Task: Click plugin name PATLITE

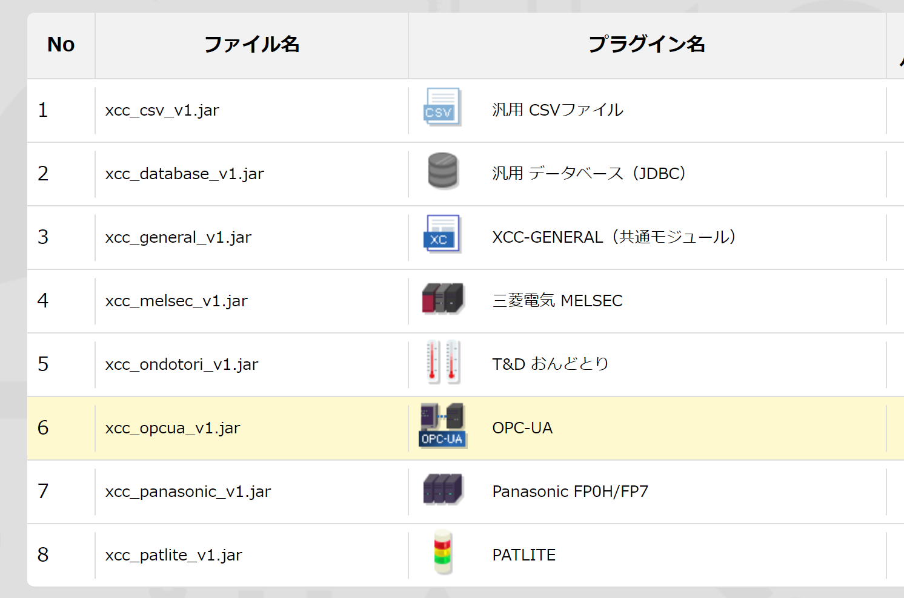Action: [523, 555]
